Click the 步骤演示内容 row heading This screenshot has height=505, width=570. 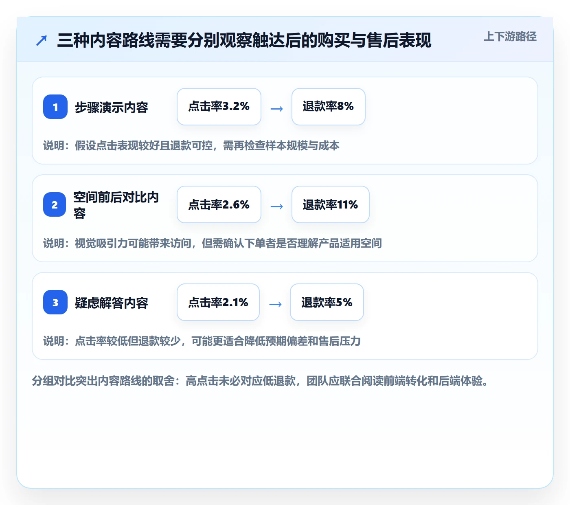pos(112,108)
